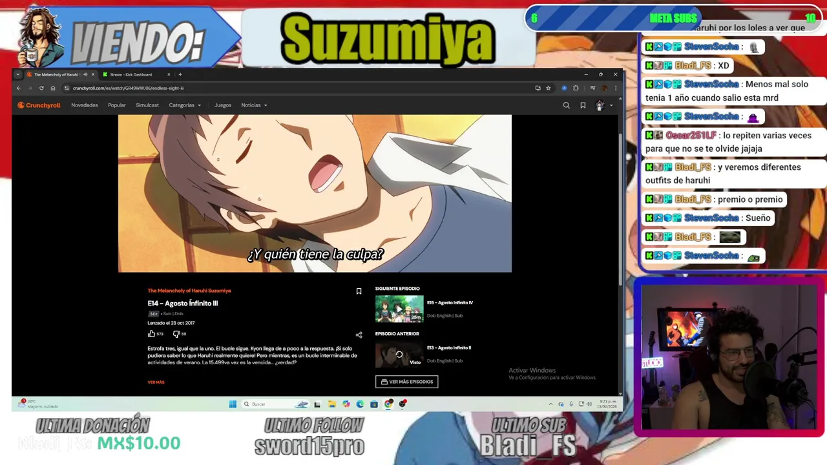Viewport: 827px width, 465px height.
Task: Open the weather widget on the taskbar
Action: point(39,404)
